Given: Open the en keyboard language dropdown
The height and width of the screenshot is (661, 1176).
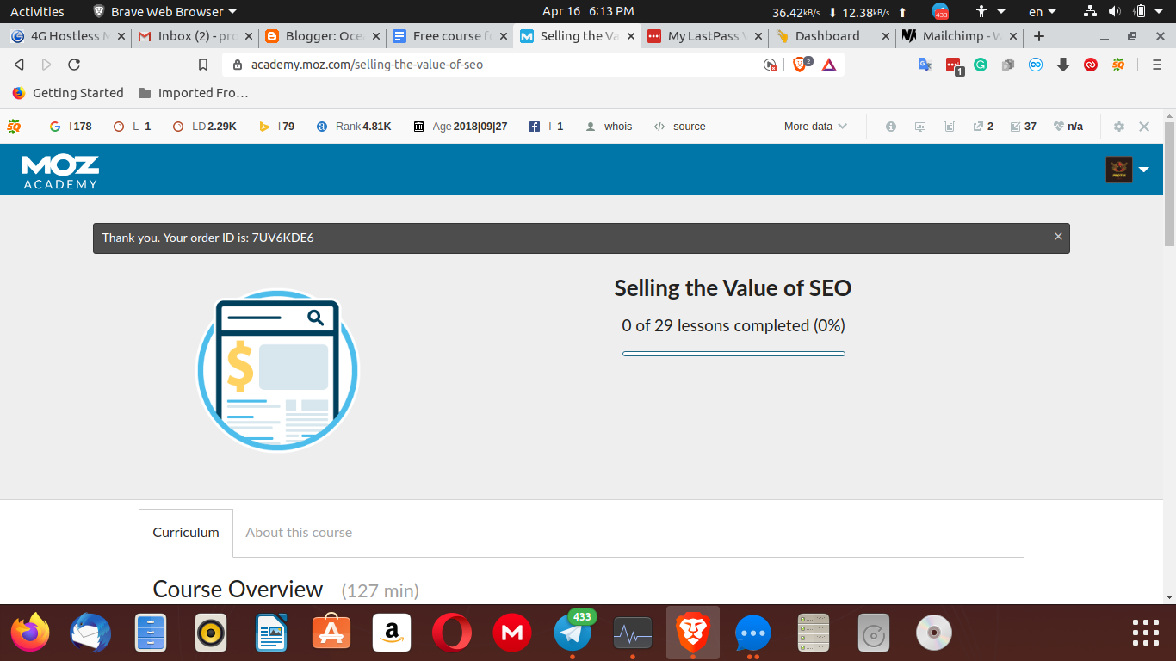Looking at the screenshot, I should pos(1043,12).
